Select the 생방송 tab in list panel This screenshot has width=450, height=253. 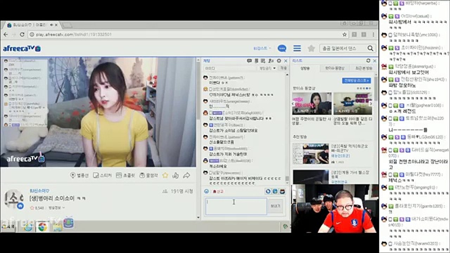305,68
